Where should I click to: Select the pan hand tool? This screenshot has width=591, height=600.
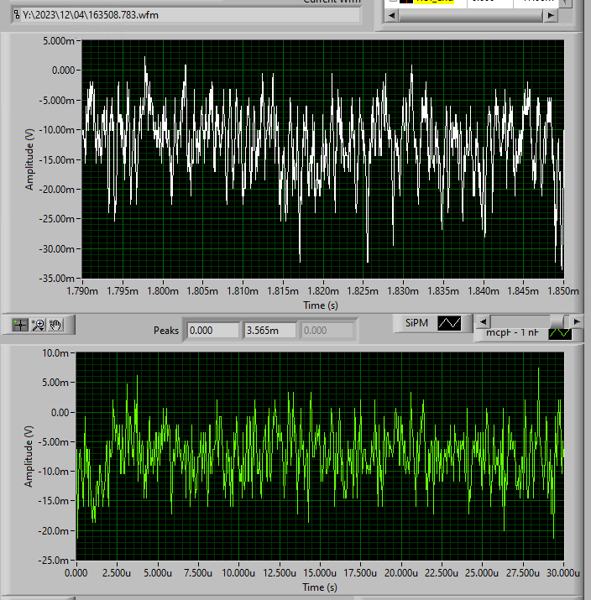click(x=56, y=324)
